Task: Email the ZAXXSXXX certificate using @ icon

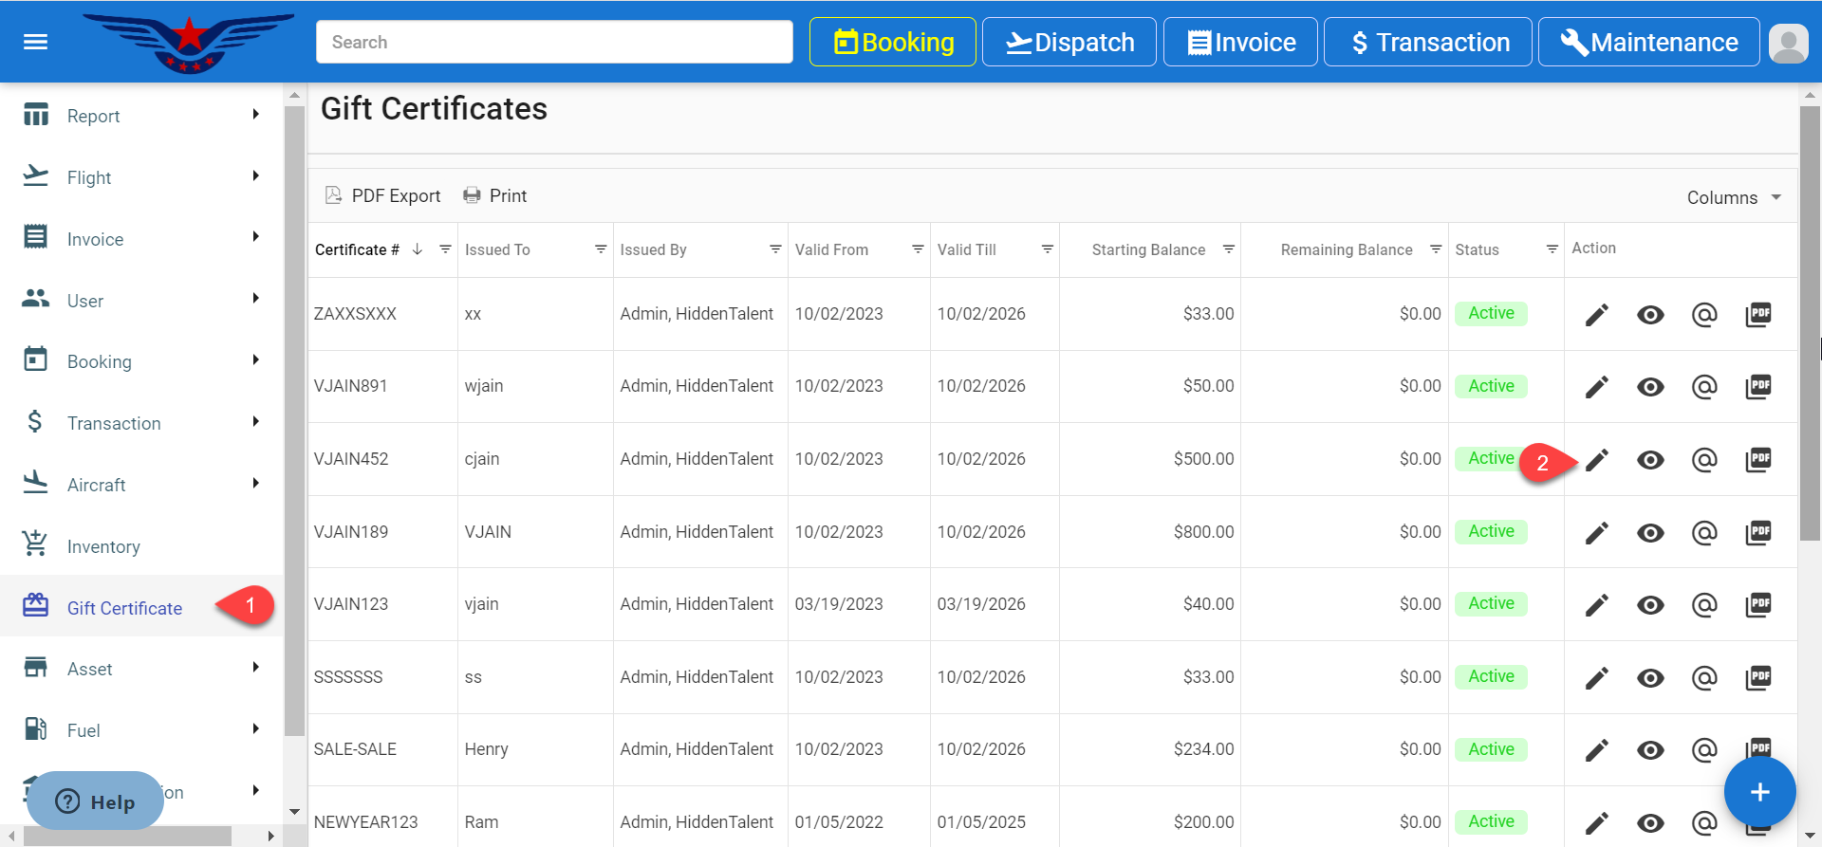Action: click(1704, 314)
